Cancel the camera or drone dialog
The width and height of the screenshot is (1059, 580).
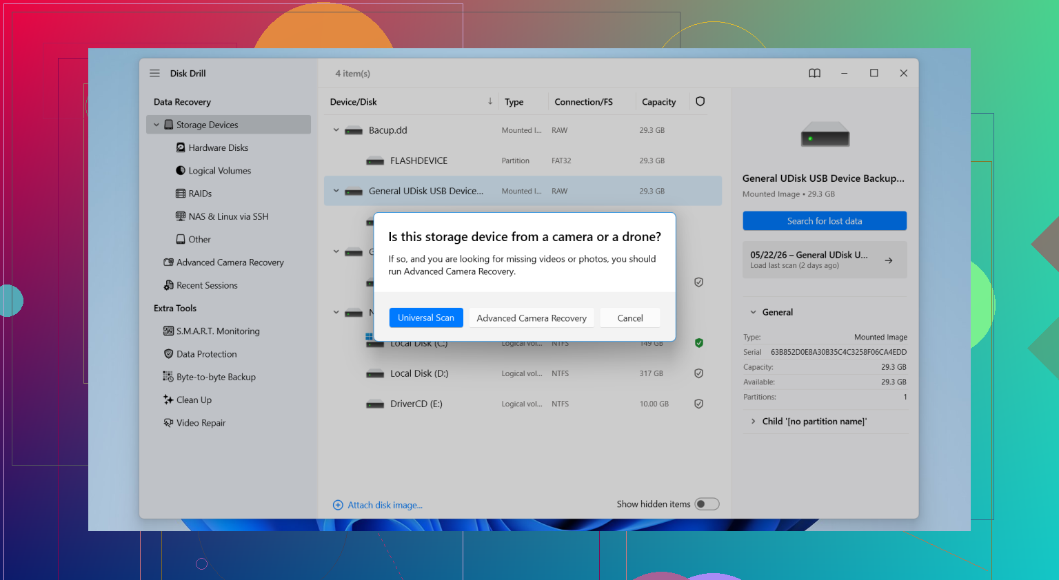pyautogui.click(x=630, y=318)
